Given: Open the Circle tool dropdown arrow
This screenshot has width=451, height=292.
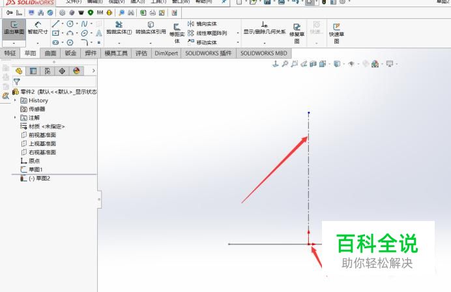Looking at the screenshot, I should [x=77, y=24].
